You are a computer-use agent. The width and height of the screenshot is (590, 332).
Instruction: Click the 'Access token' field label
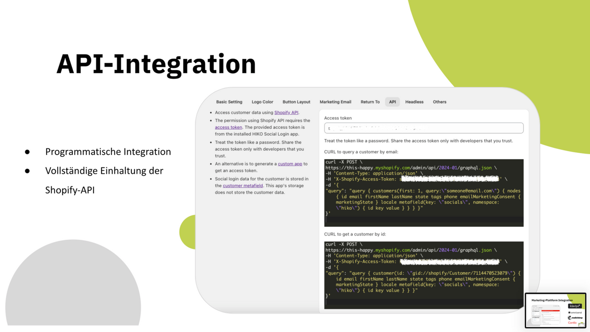338,118
